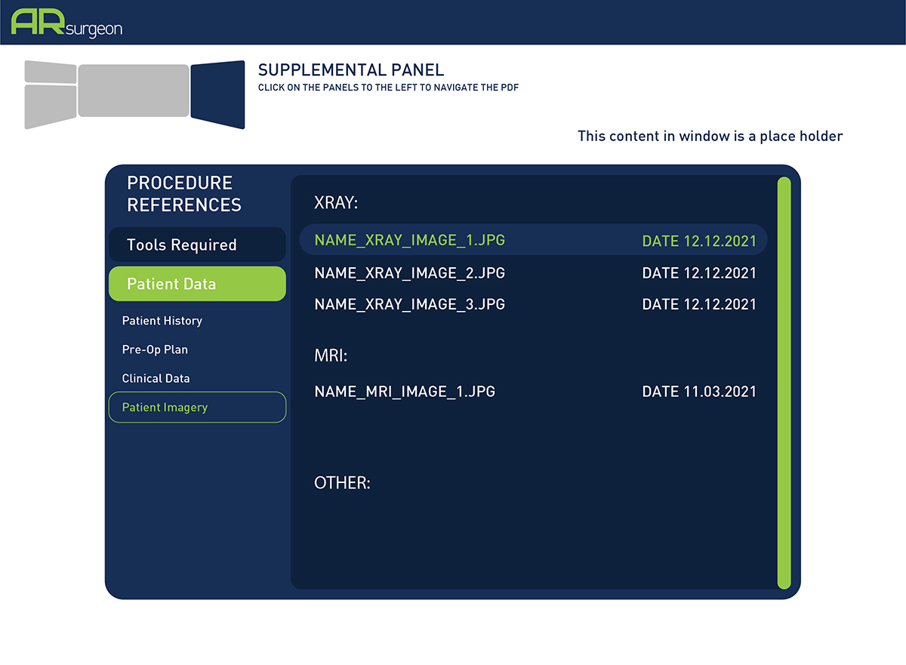Select the dark blue right supplemental panel

click(x=217, y=94)
